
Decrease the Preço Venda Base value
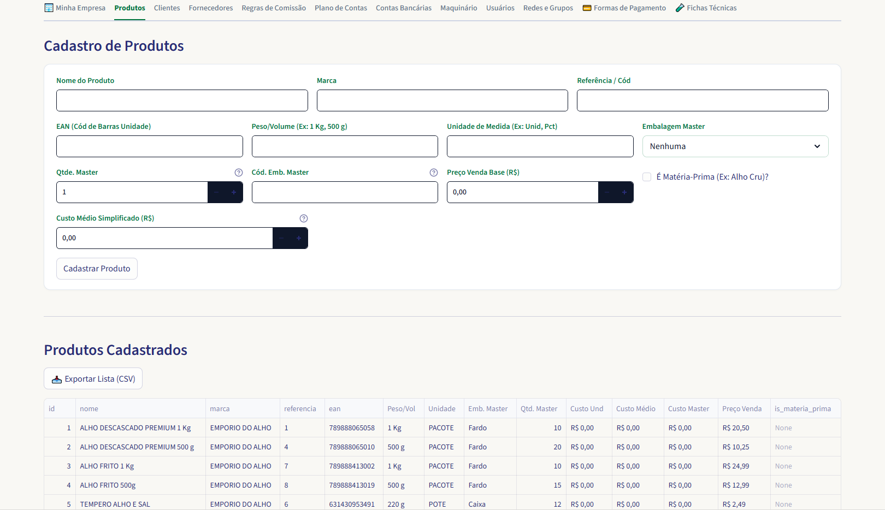point(607,192)
